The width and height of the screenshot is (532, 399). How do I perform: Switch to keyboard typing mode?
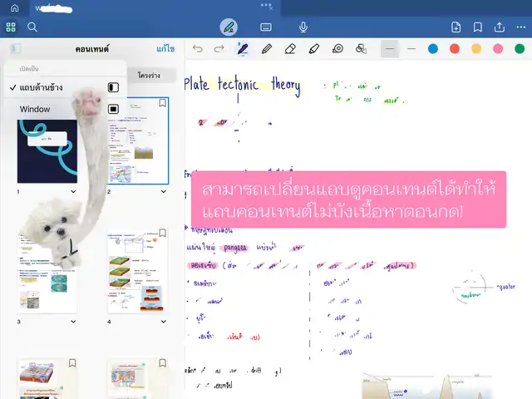tap(266, 27)
